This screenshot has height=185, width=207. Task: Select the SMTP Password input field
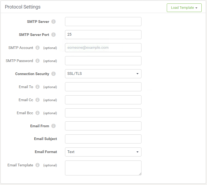coord(103,61)
